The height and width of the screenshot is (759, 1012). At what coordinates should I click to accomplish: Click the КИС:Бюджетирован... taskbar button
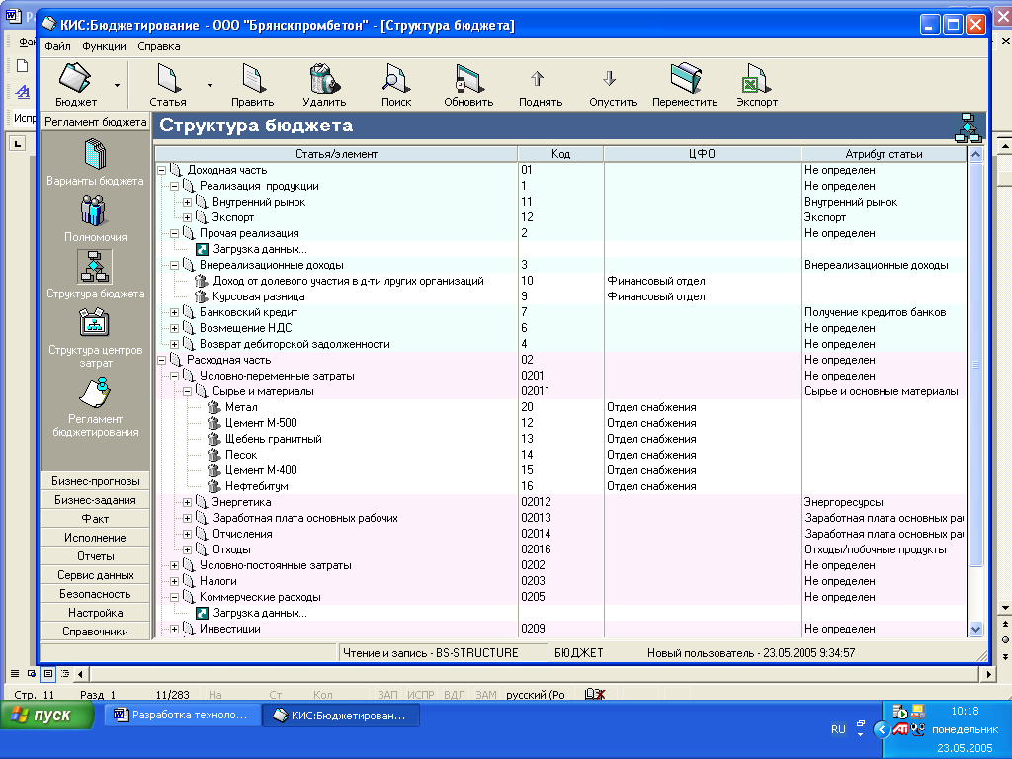point(342,716)
